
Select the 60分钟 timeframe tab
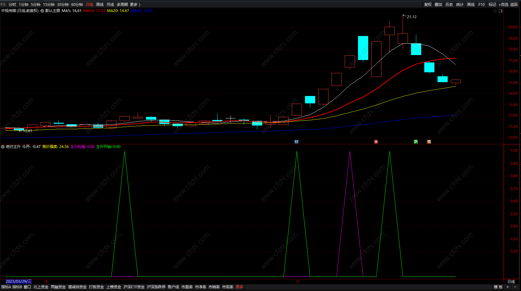77,5
